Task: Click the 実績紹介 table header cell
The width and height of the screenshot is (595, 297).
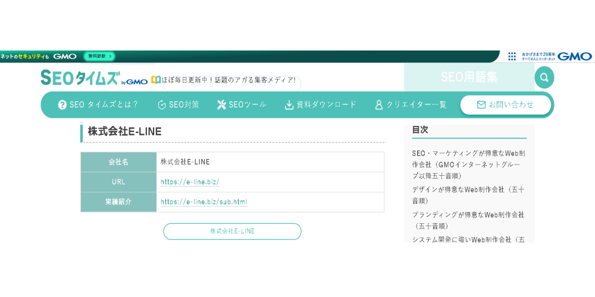Action: (x=118, y=202)
